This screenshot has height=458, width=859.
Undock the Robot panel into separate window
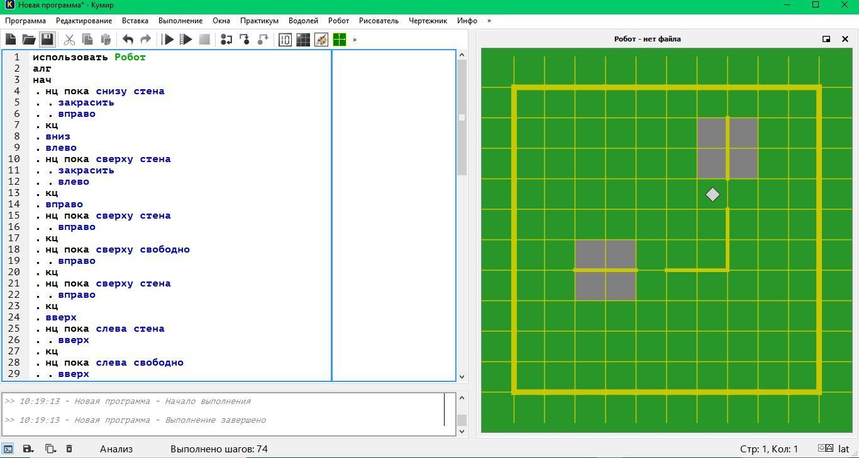[x=826, y=39]
